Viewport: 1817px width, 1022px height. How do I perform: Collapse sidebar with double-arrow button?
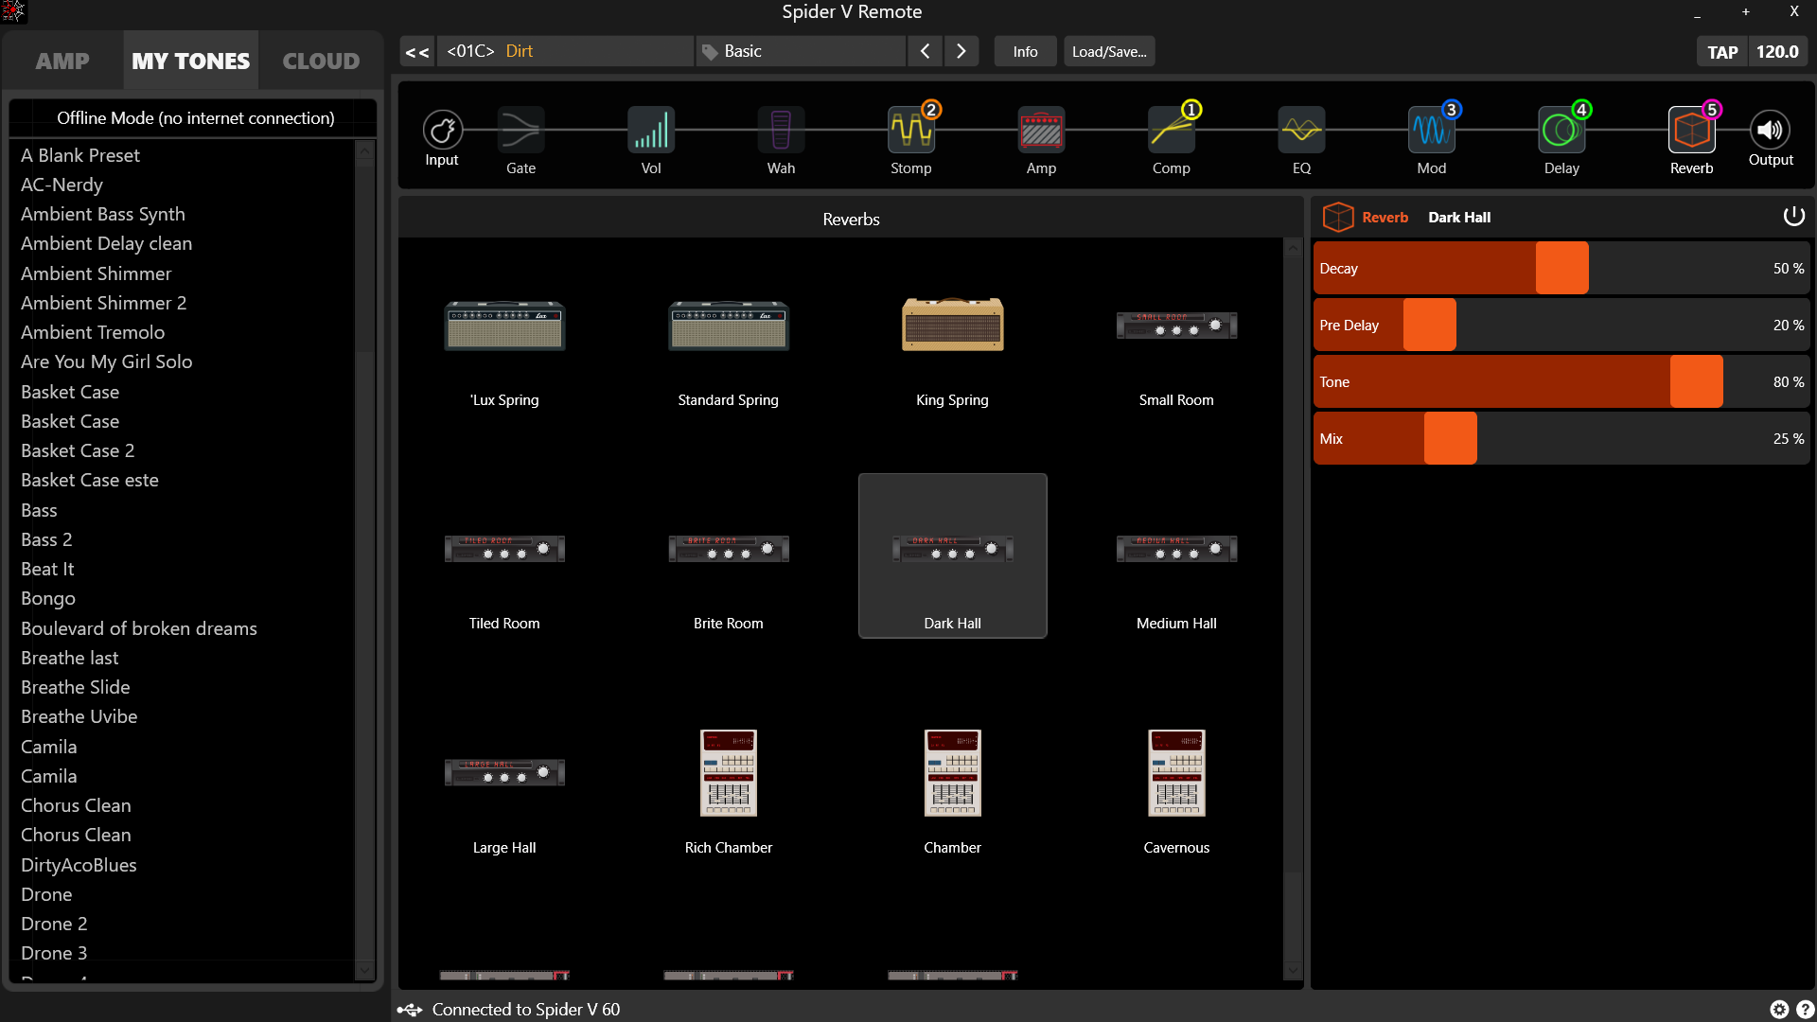click(x=417, y=52)
